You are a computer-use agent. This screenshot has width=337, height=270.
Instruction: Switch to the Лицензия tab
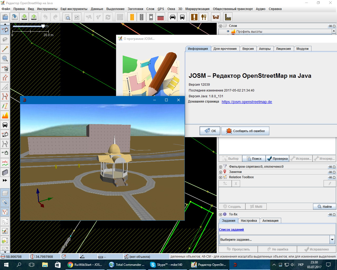[x=283, y=49]
